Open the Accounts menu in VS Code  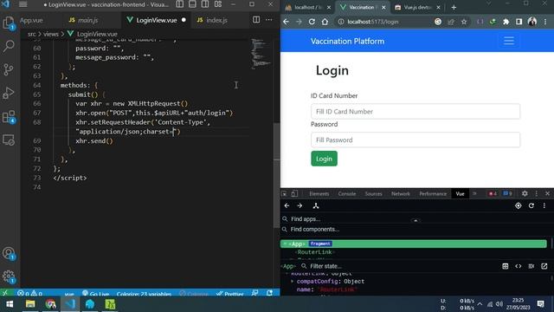[9, 253]
